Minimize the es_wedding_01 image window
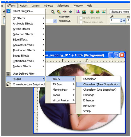 111,55
